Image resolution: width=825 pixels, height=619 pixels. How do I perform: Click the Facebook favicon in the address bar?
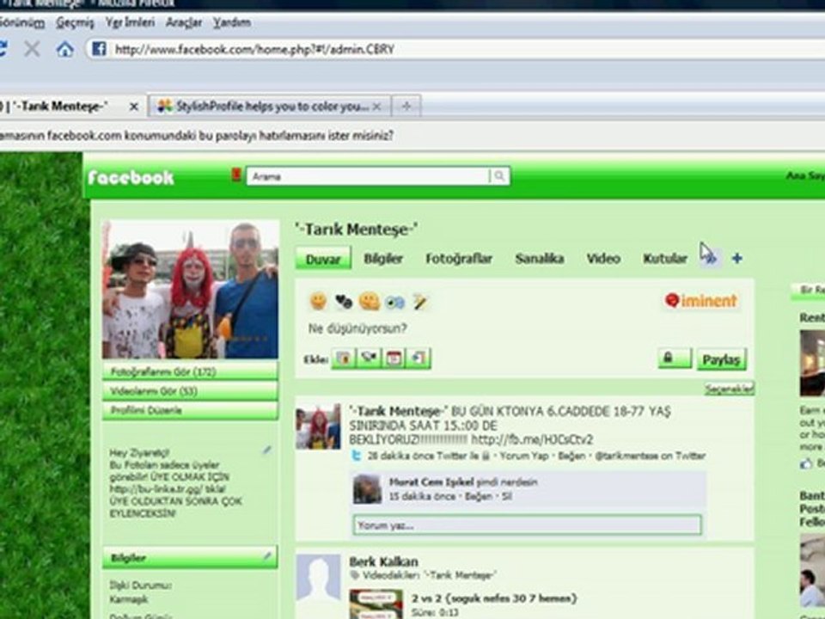pyautogui.click(x=98, y=50)
